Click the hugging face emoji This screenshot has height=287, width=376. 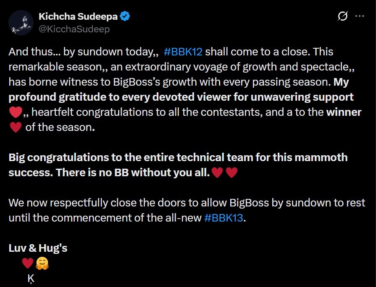[42, 263]
